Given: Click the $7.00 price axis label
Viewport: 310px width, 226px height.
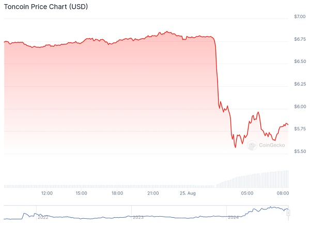Looking at the screenshot, I should (x=300, y=18).
